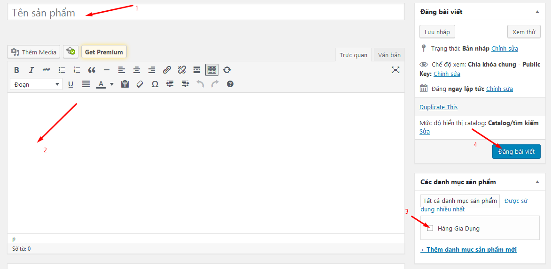Open keyboard shortcuts help question mark icon
The height and width of the screenshot is (269, 551).
pyautogui.click(x=230, y=84)
